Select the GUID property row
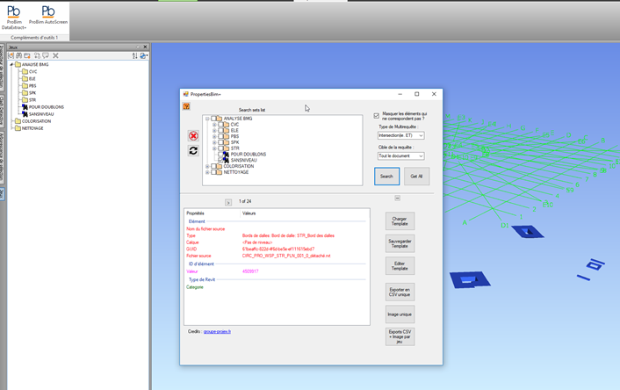620x390 pixels. 276,249
